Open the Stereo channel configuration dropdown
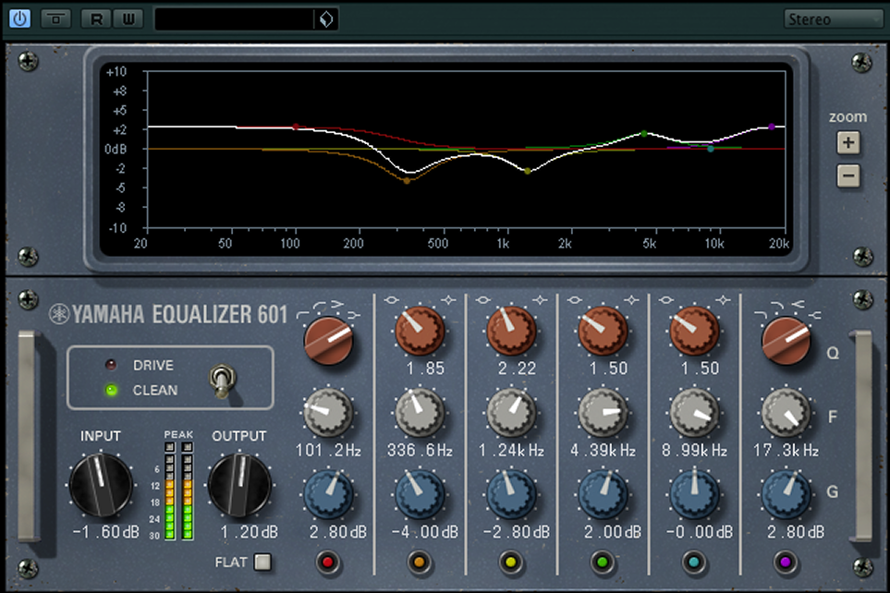 click(x=833, y=19)
